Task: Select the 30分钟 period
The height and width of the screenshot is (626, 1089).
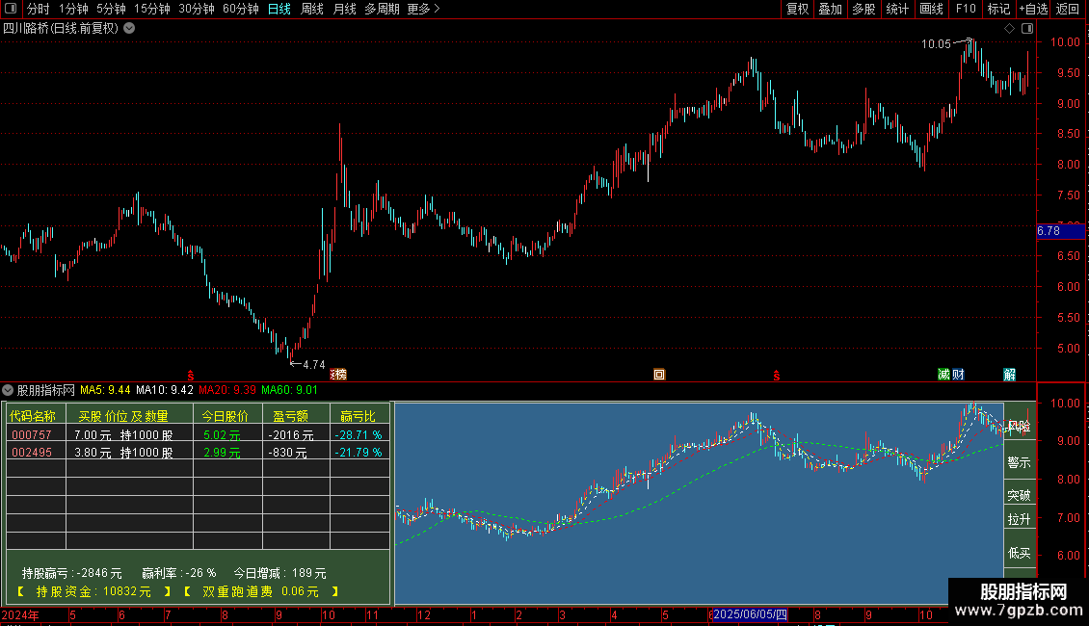Action: click(x=197, y=9)
